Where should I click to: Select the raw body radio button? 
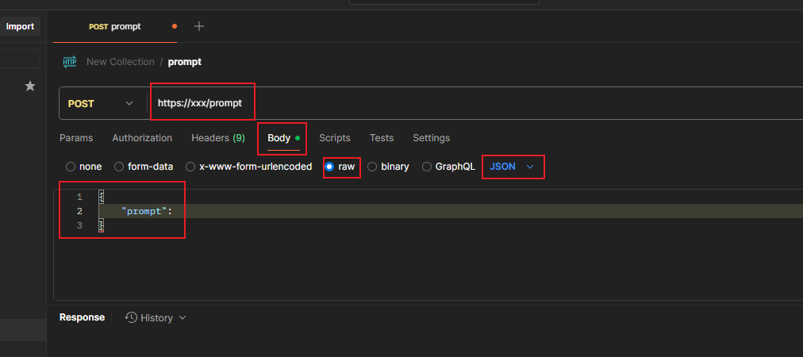(329, 167)
